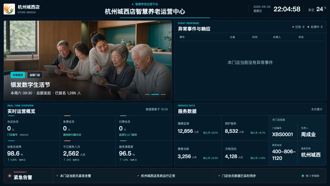Click the 服务区域 value 杭州城西

click(x=311, y=155)
